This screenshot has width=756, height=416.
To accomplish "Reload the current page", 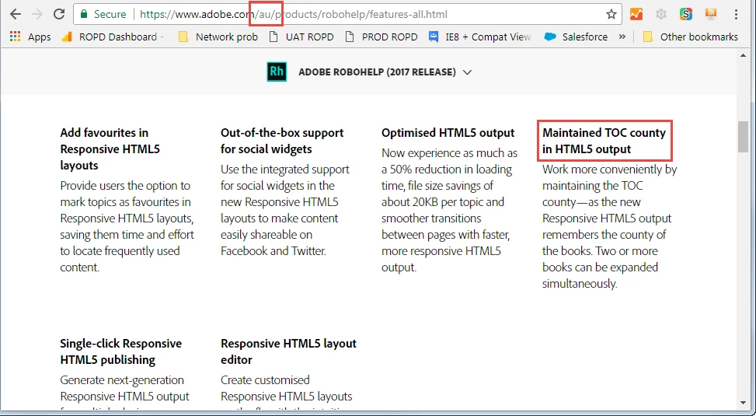I will pos(59,14).
